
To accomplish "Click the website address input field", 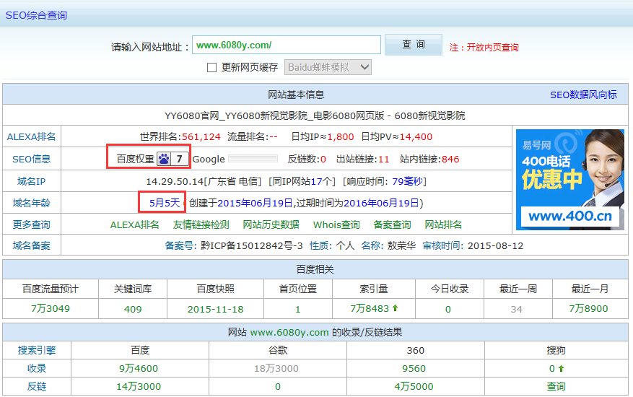I will pos(287,45).
